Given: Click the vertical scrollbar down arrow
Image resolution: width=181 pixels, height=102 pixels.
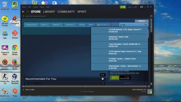Looking at the screenshot, I should click(x=151, y=84).
